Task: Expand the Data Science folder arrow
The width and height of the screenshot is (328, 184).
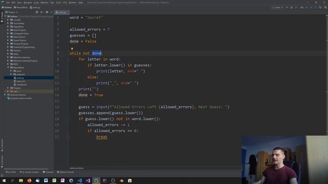Action: [8, 37]
